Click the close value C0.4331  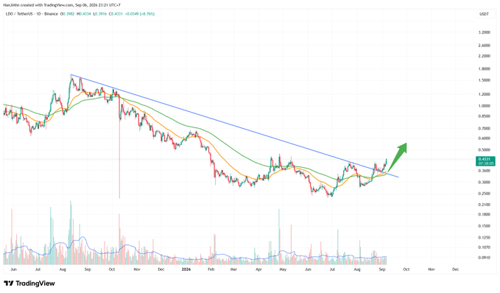click(116, 14)
